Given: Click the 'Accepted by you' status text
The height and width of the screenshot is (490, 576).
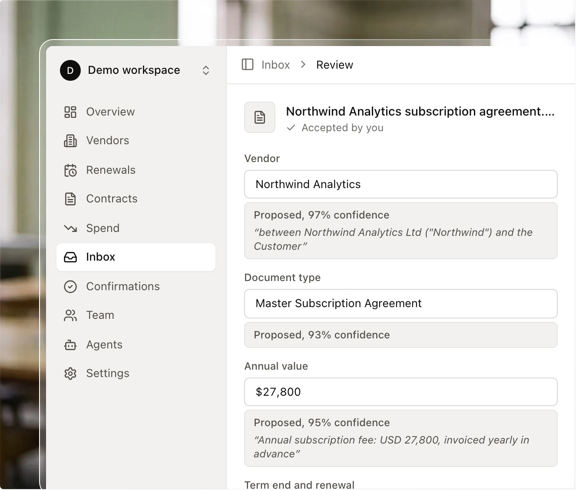Looking at the screenshot, I should click(x=342, y=128).
